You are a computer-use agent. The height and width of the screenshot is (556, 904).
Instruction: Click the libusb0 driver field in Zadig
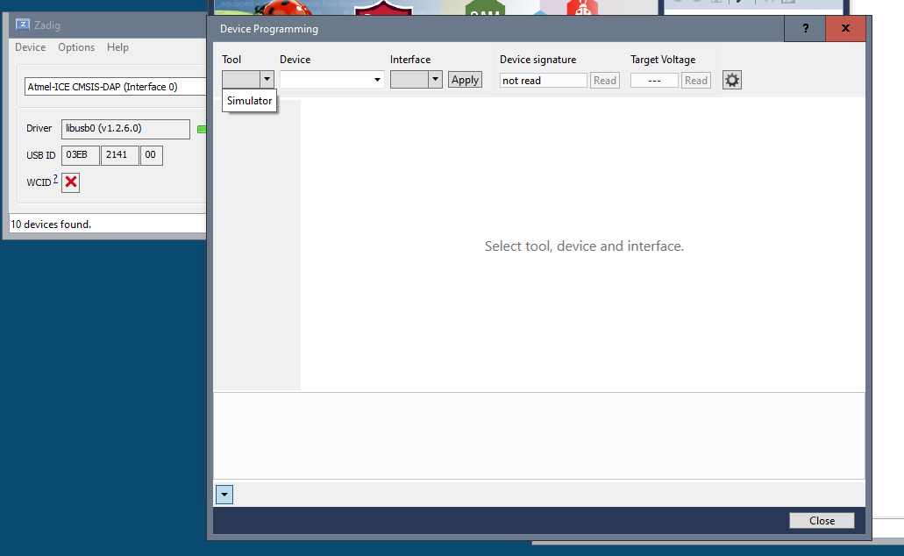click(x=125, y=129)
